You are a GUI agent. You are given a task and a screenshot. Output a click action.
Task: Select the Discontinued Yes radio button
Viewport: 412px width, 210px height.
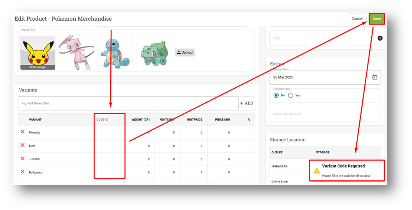coord(290,95)
